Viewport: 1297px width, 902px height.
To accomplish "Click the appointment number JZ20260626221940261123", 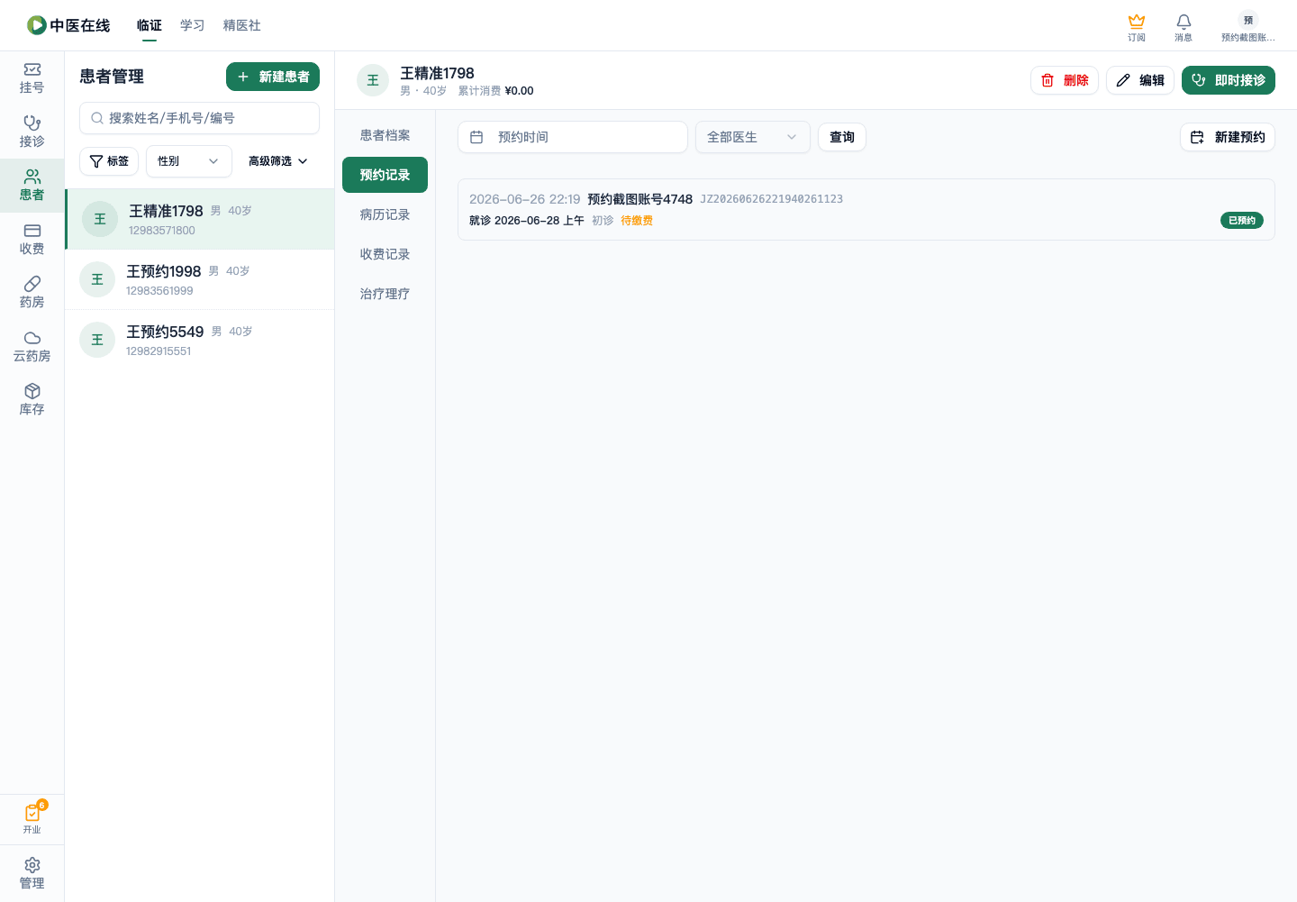I will point(772,199).
